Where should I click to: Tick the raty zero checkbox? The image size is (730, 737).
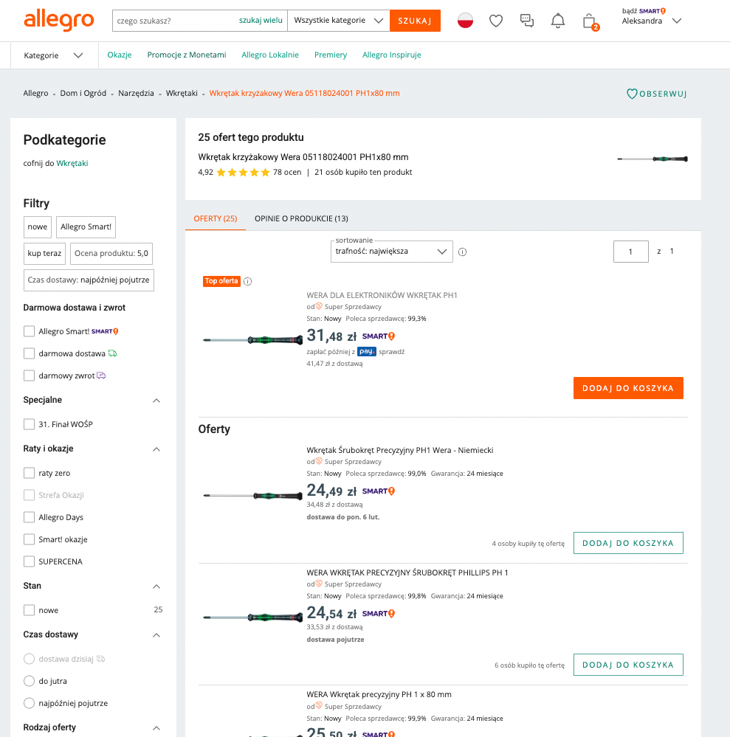(30, 473)
